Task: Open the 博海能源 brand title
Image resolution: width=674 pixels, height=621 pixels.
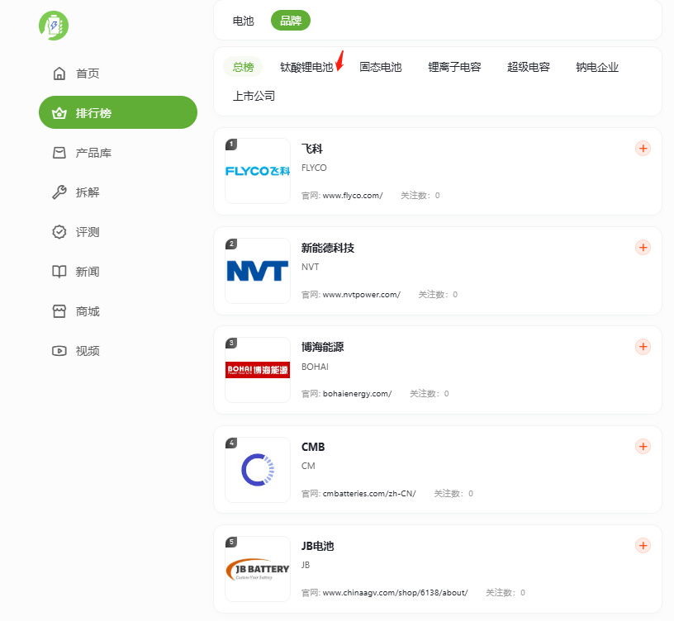Action: pyautogui.click(x=322, y=347)
